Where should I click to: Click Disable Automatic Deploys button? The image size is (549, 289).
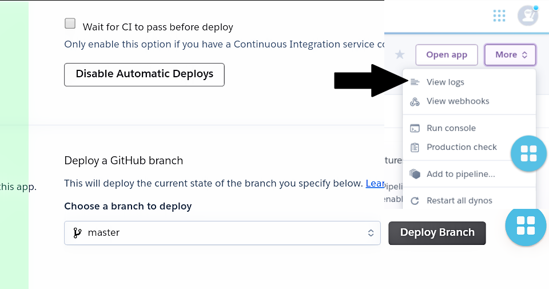(x=144, y=74)
